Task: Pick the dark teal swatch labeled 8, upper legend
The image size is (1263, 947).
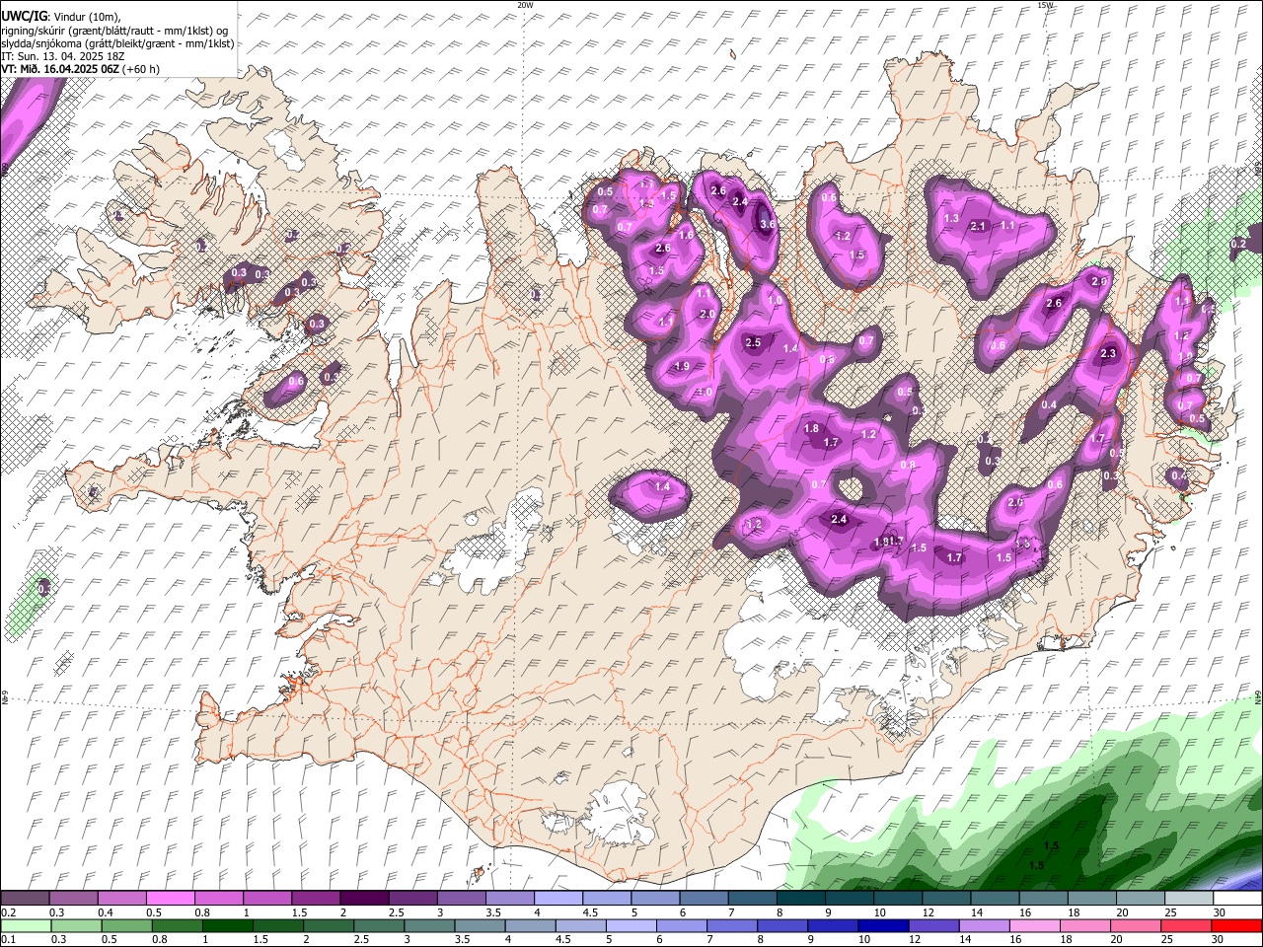Action: 801,899
